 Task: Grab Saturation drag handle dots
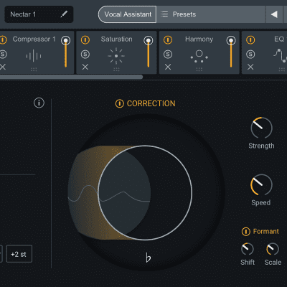click(116, 70)
